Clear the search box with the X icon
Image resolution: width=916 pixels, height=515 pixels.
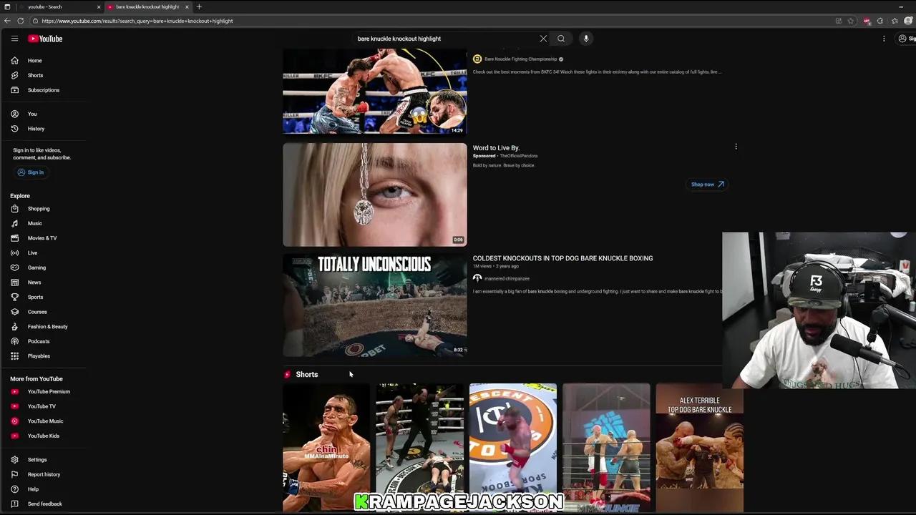tap(543, 39)
